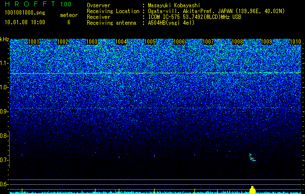
Task: Click the time marker 1003
Action: click(92, 42)
